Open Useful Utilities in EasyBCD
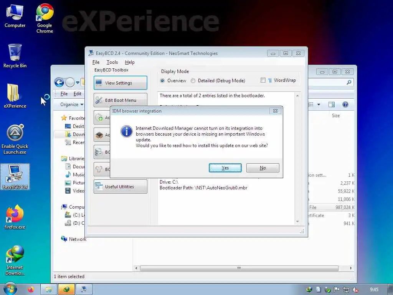The height and width of the screenshot is (295, 393). (x=120, y=186)
